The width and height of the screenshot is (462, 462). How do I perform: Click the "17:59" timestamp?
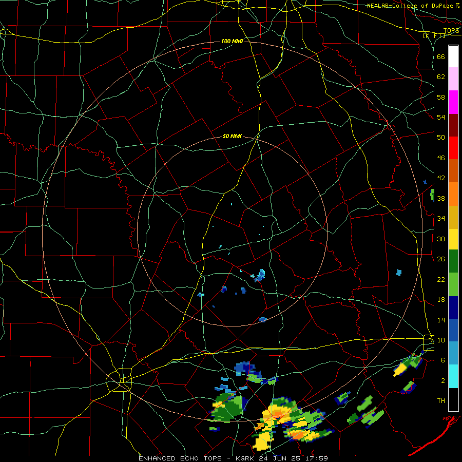[318, 458]
